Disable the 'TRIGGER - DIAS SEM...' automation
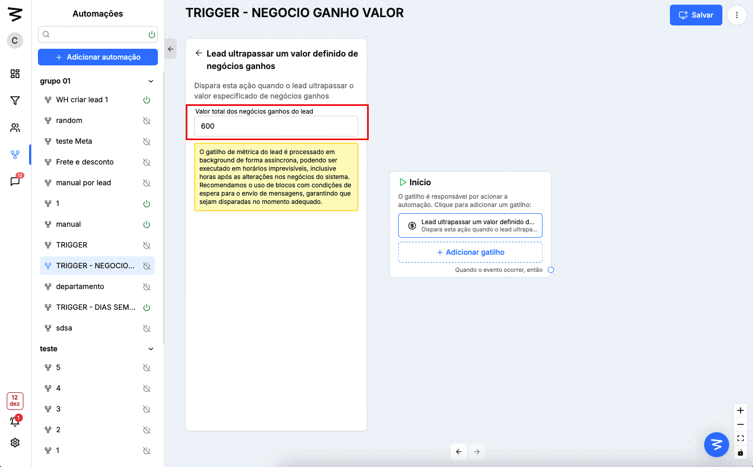Screen dimensions: 753x467 coord(146,307)
